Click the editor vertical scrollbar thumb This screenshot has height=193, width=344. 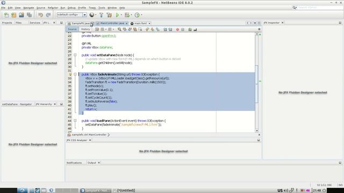[x=257, y=84]
